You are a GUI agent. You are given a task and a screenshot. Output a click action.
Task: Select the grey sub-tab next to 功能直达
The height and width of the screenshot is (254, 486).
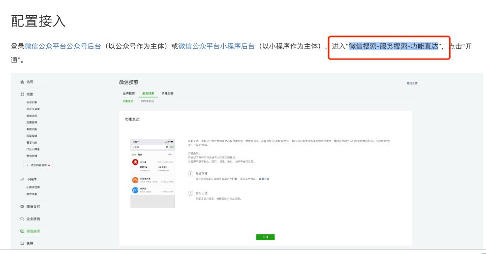(148, 101)
